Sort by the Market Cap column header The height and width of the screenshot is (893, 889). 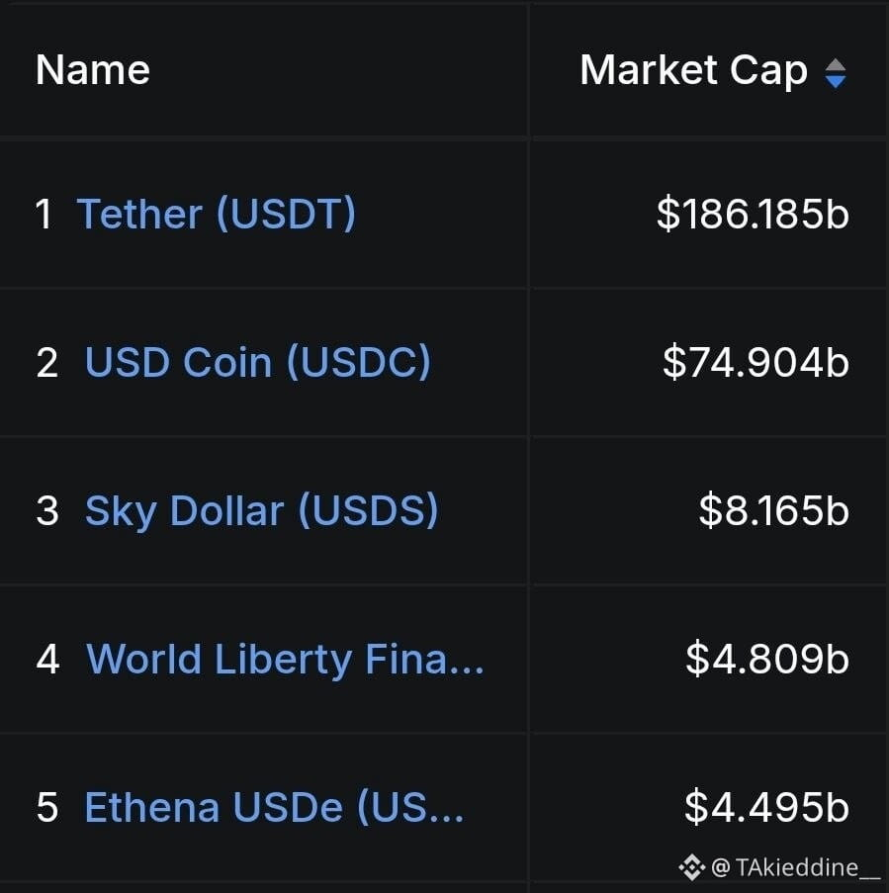click(x=693, y=70)
